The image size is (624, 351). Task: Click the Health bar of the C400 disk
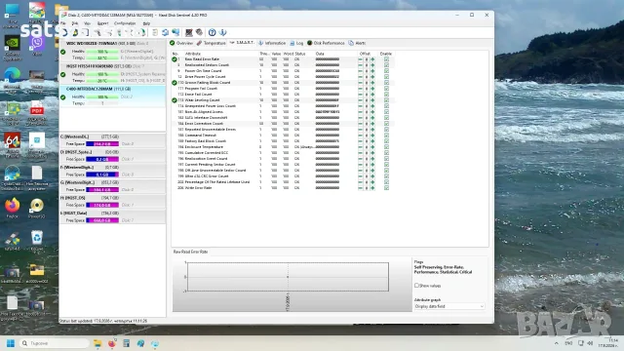point(102,97)
